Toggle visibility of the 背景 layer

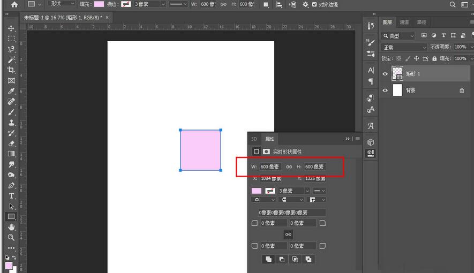tap(385, 90)
